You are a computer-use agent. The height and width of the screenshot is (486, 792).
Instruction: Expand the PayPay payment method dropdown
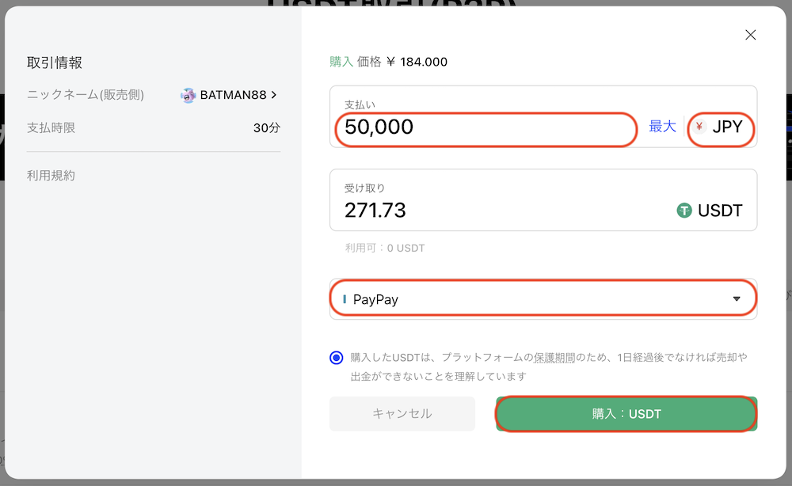543,299
